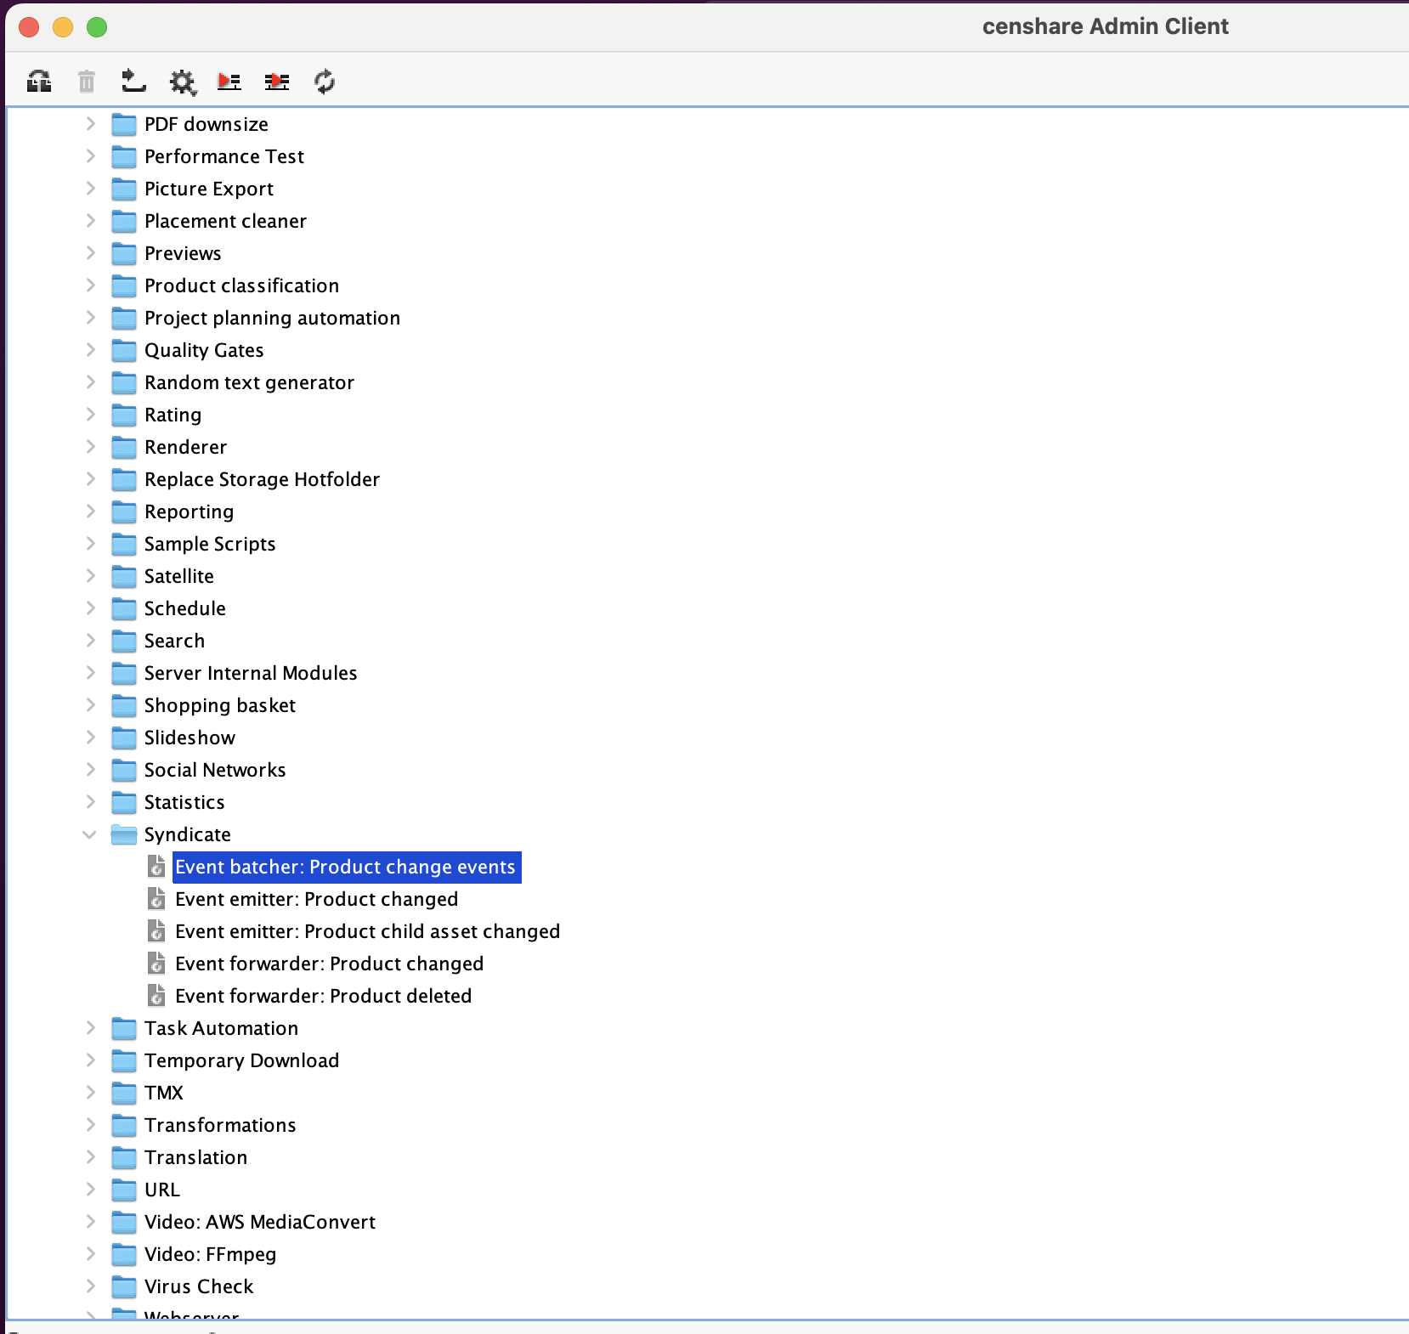Click the Social Networks folder icon
Viewport: 1409px width, 1334px height.
coord(124,770)
